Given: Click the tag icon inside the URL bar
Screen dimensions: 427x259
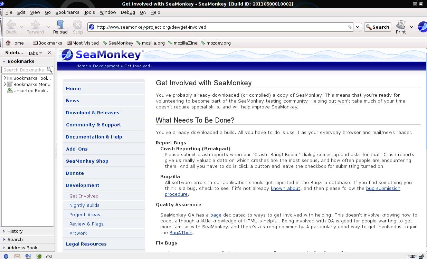Looking at the screenshot, I should click(350, 27).
